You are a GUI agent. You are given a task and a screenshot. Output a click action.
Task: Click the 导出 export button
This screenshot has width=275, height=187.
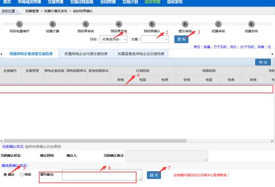coord(263,63)
